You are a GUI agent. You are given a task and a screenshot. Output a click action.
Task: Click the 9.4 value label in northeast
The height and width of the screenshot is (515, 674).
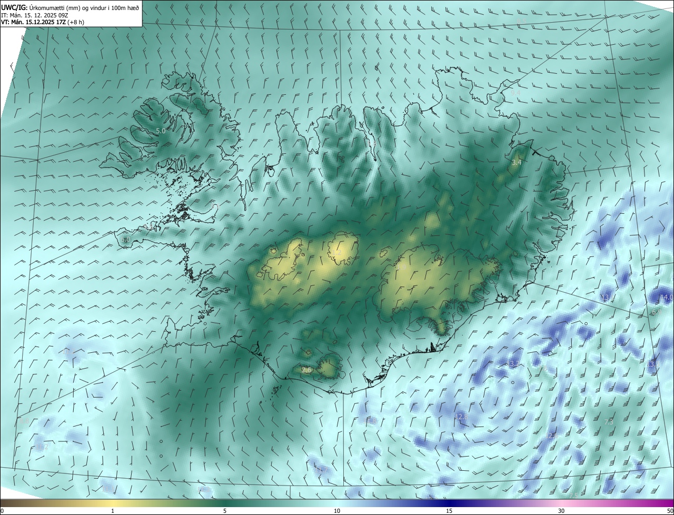point(516,93)
